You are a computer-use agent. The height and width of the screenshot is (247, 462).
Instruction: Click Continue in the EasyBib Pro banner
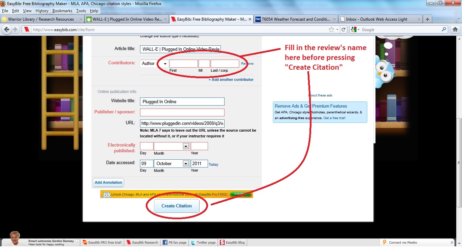240,194
